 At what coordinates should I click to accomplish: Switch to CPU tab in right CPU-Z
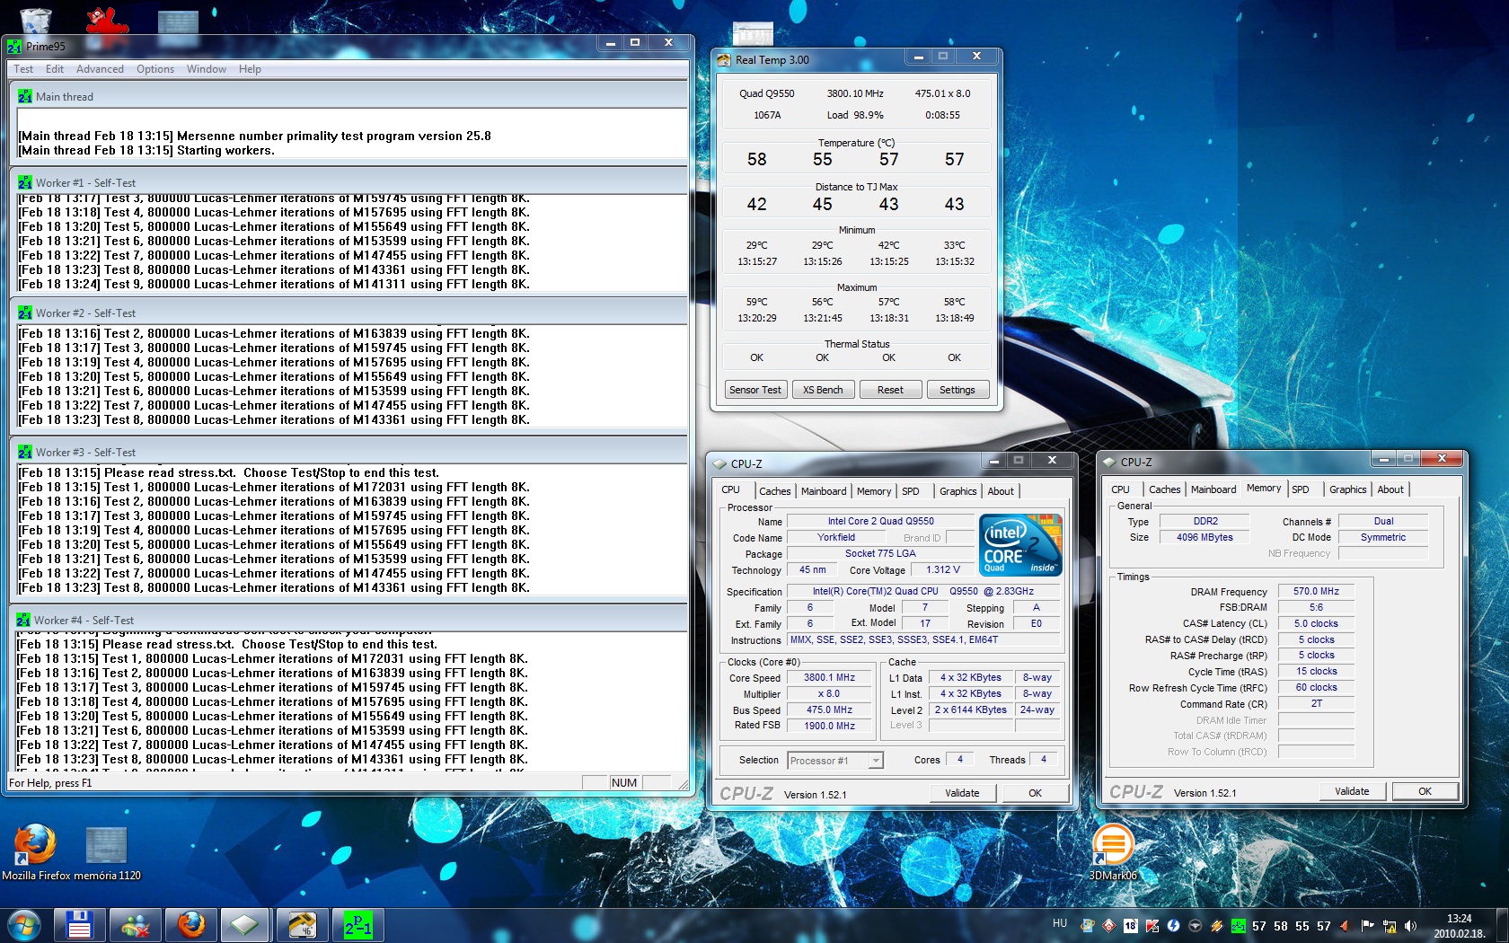coord(1120,489)
